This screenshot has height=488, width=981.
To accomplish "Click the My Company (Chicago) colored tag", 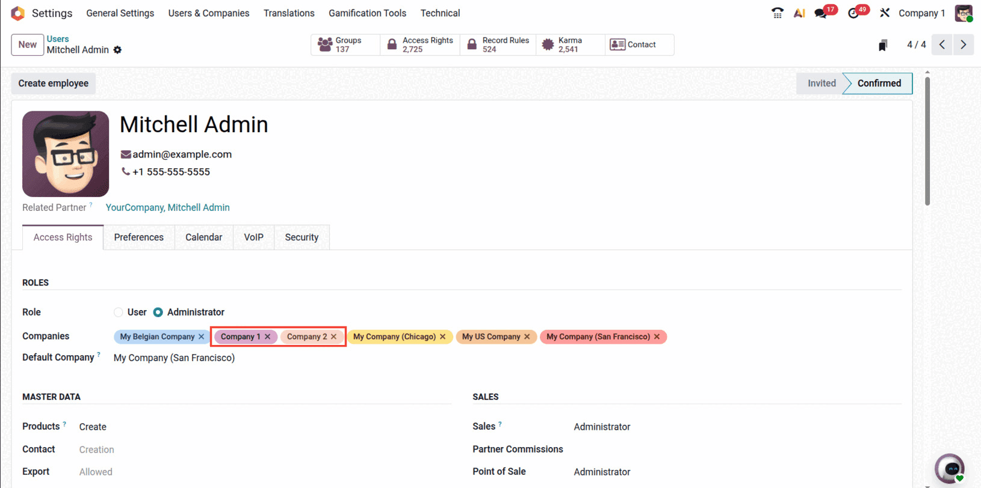I will pyautogui.click(x=394, y=337).
